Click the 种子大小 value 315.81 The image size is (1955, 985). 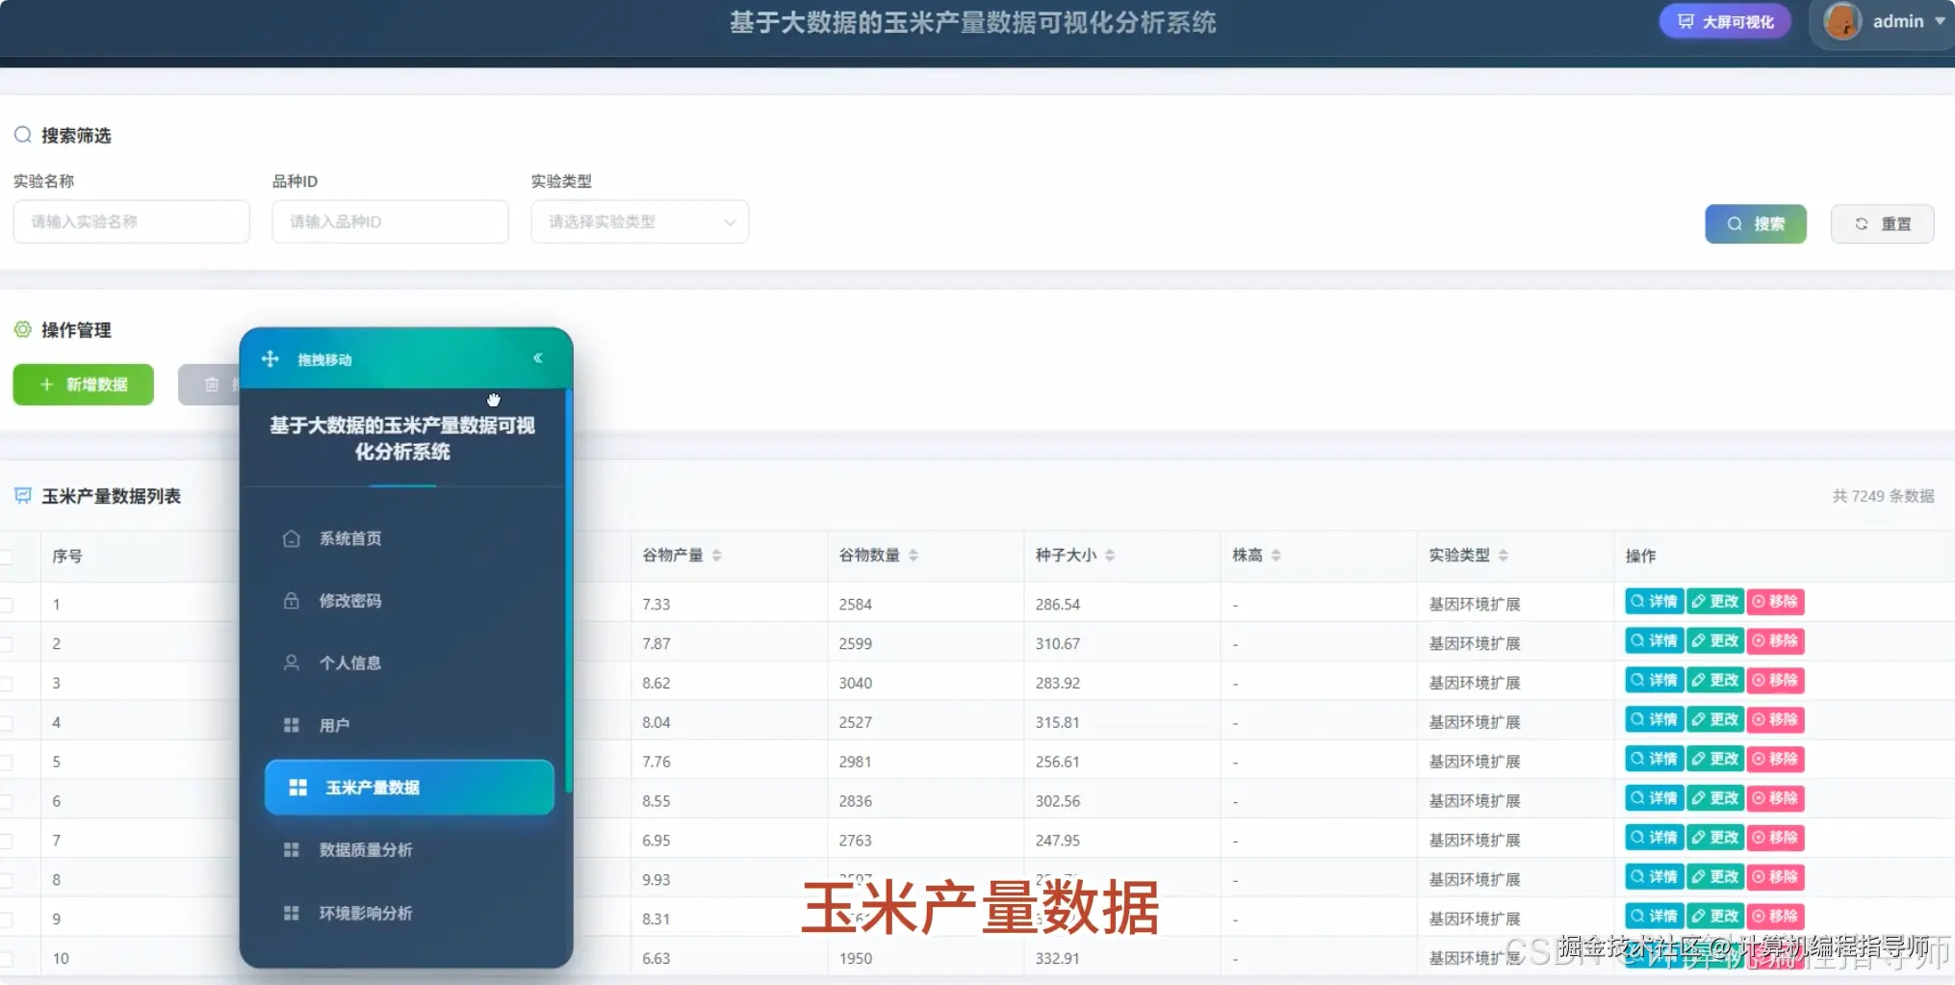tap(1058, 723)
